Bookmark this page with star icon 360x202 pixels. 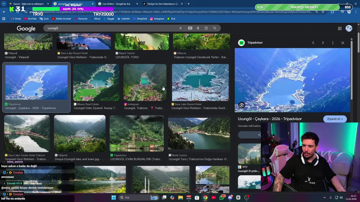(x=323, y=12)
